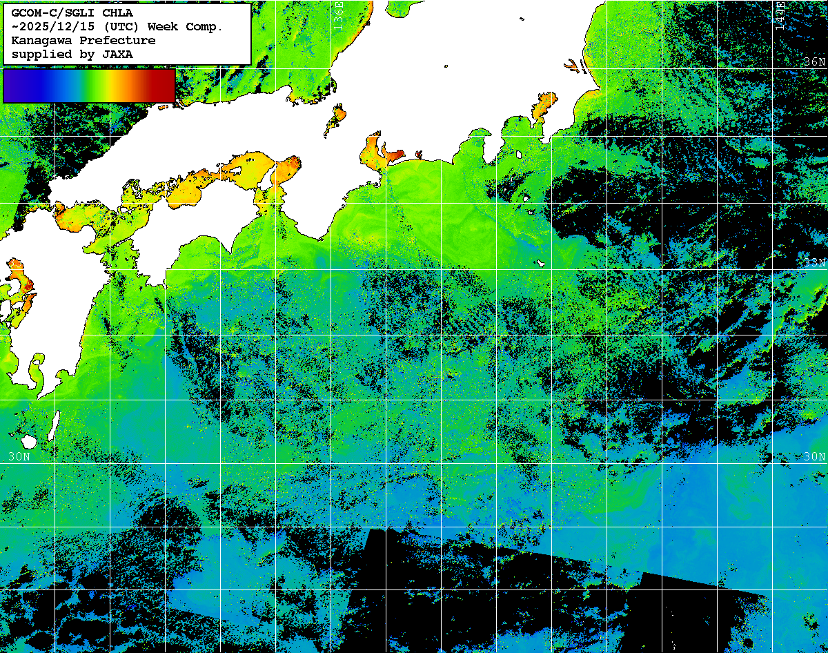Click the 33N latitude label on right edge
The image size is (828, 653).
pos(814,262)
